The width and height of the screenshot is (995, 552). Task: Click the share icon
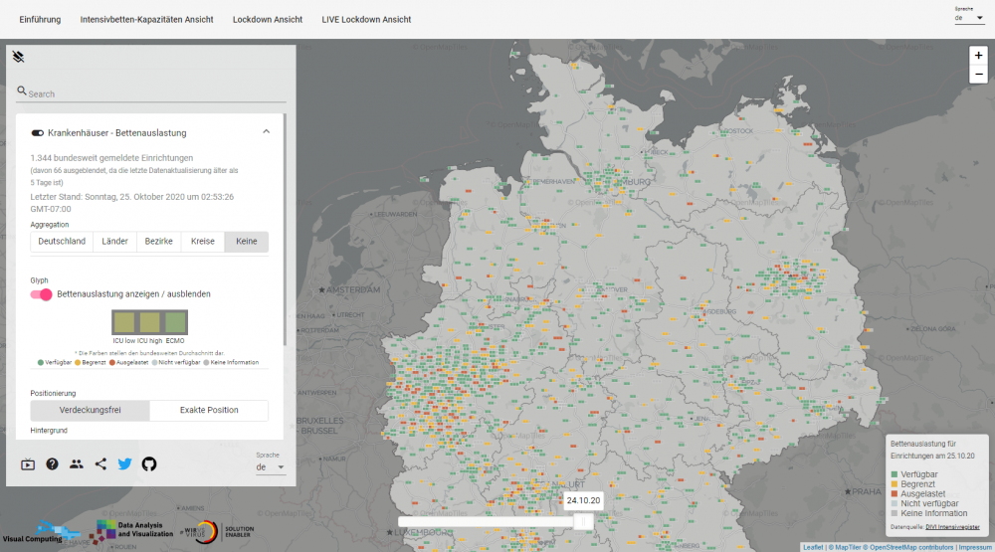coord(100,464)
